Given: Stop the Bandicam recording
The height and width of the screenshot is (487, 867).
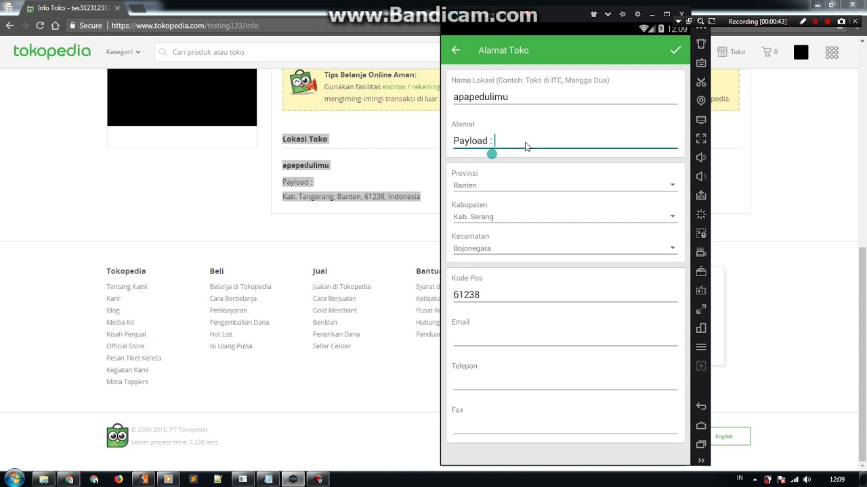Looking at the screenshot, I should click(x=828, y=22).
